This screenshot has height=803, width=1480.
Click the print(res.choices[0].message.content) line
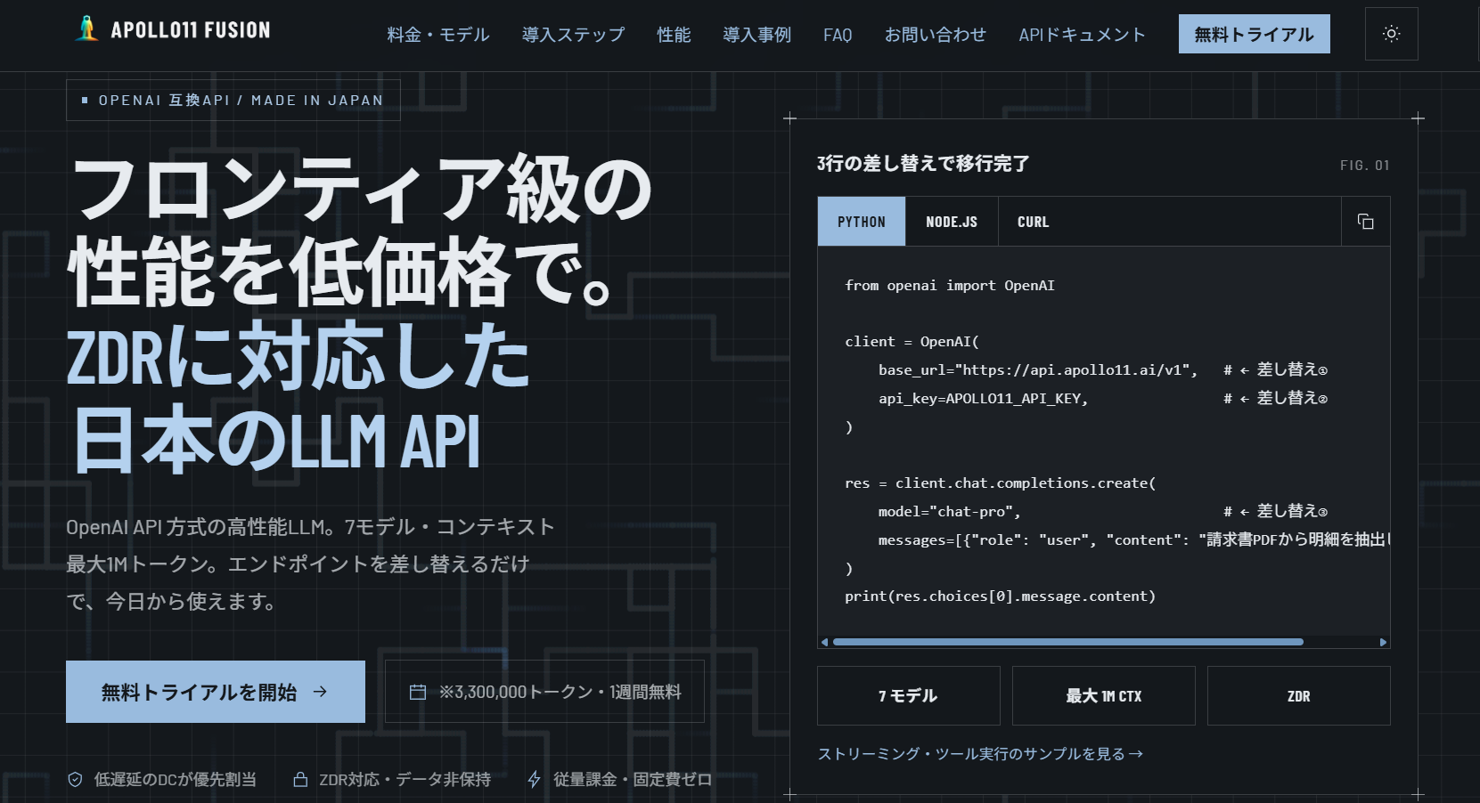pos(1000,596)
